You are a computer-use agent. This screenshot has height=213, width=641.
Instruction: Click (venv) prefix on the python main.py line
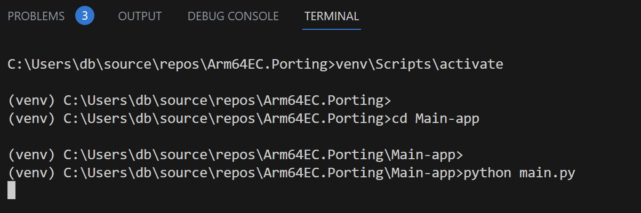(x=32, y=173)
